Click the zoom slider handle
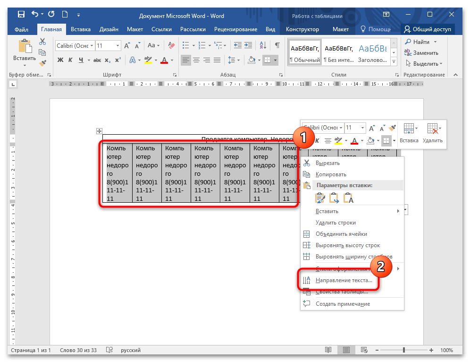The height and width of the screenshot is (362, 470). tap(404, 350)
